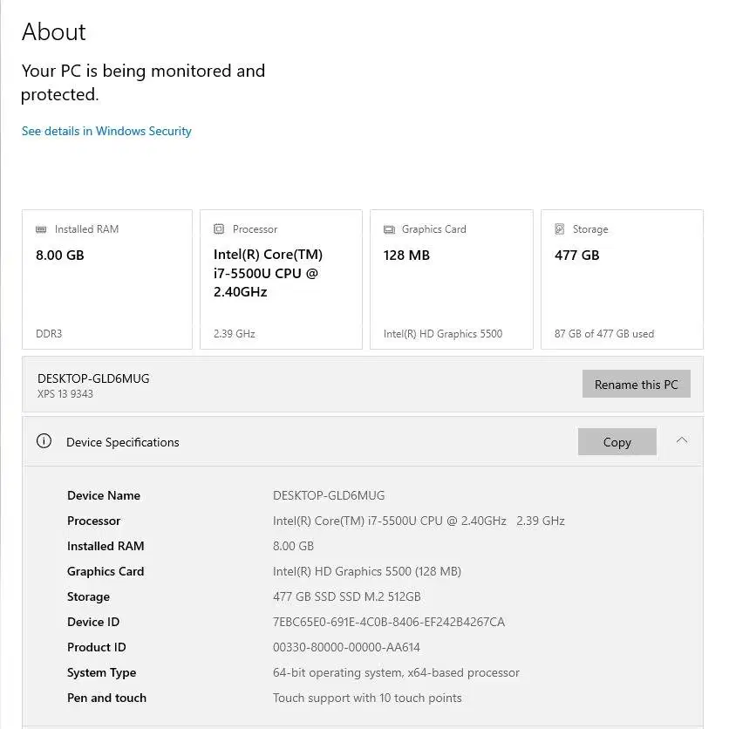Select the Graphics Card 128 MB card
The height and width of the screenshot is (729, 729).
point(451,278)
